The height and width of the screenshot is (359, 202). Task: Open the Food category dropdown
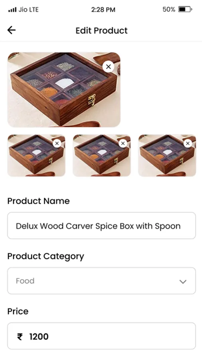[102, 281]
